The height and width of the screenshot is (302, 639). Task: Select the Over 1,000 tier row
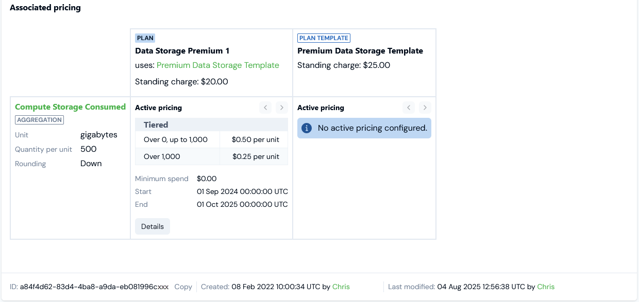coord(211,156)
